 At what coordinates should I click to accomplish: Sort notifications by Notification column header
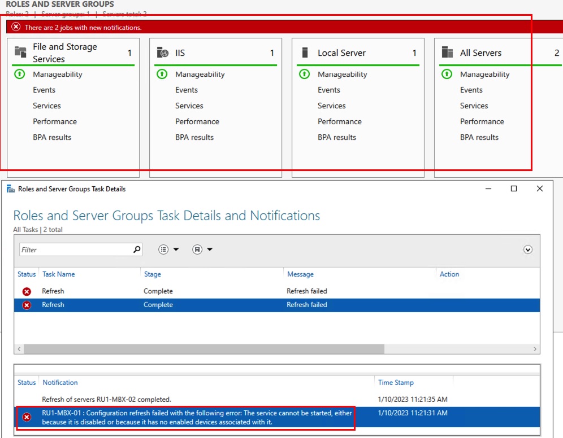click(x=60, y=383)
